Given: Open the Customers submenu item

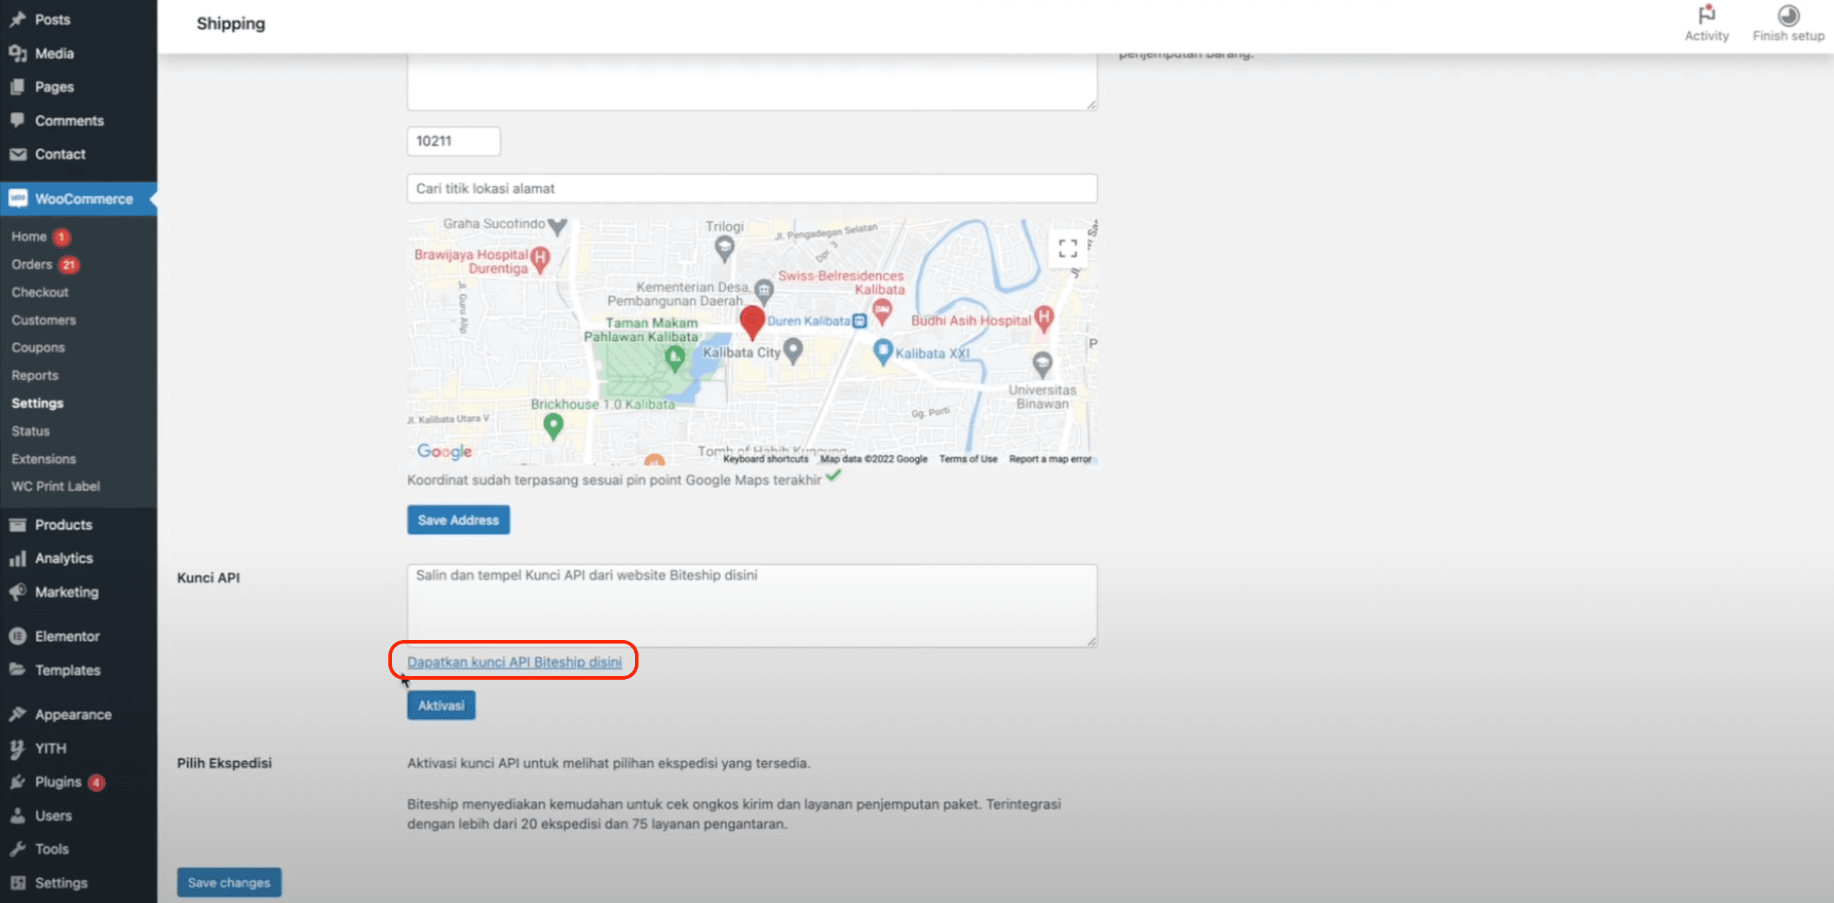Looking at the screenshot, I should click(43, 320).
